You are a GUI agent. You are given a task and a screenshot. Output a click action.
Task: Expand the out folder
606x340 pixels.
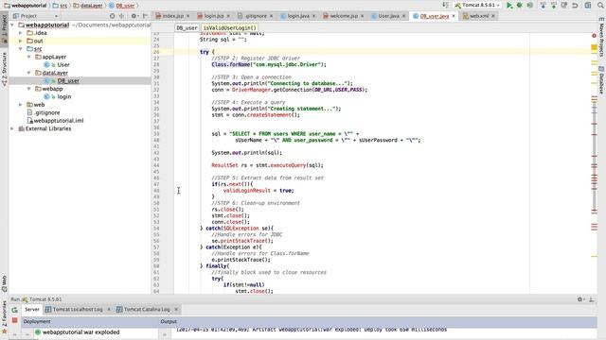(21, 41)
